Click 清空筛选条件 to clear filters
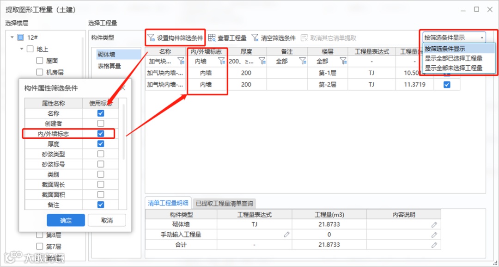The height and width of the screenshot is (267, 499). (274, 38)
